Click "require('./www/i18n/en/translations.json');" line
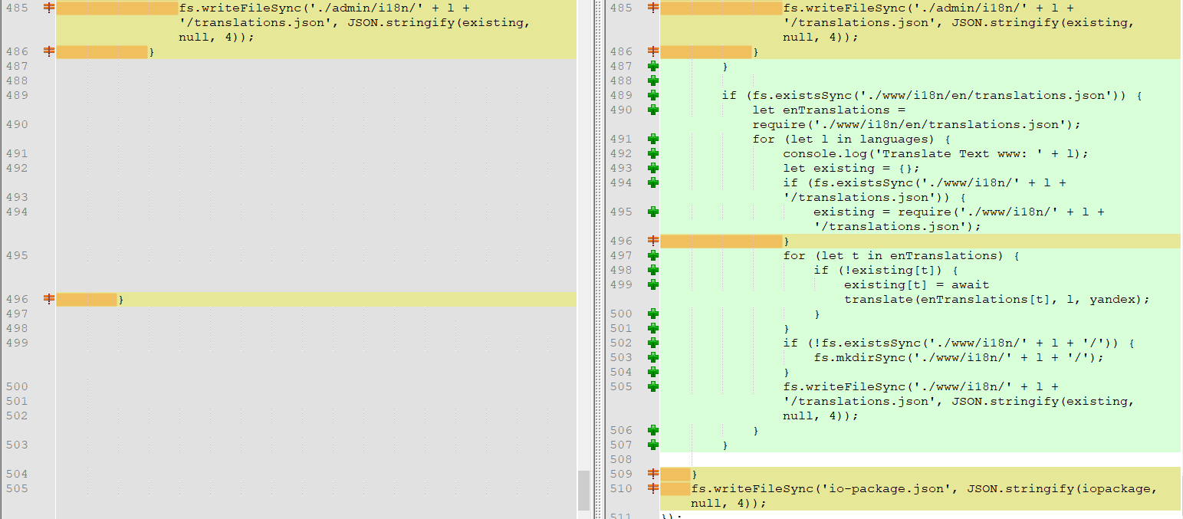This screenshot has width=1183, height=519. (x=916, y=124)
